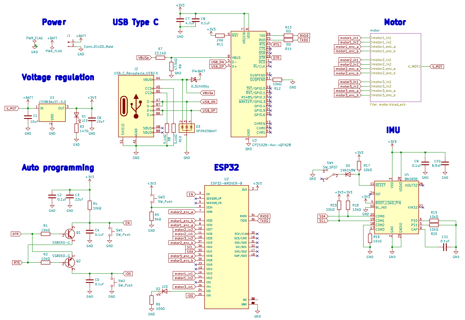Open the motor hierarchical sheet block

(395, 68)
